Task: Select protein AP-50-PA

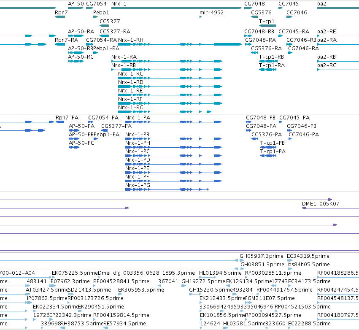Action: (81, 126)
